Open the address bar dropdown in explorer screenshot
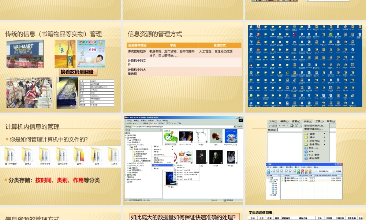 coord(235,126)
